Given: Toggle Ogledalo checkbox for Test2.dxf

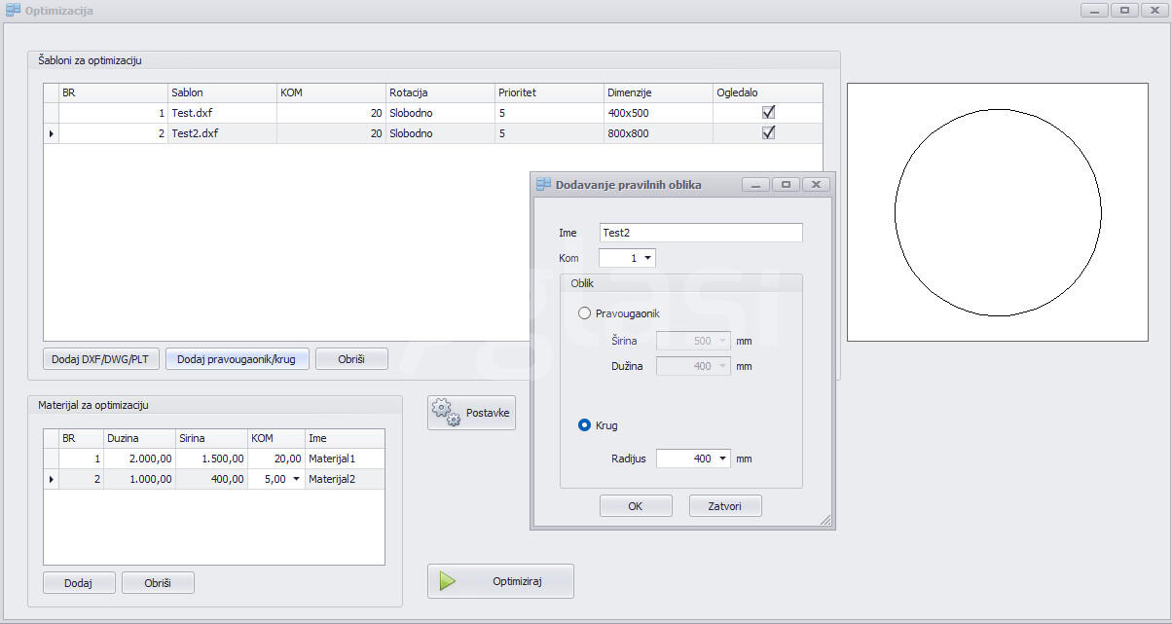Looking at the screenshot, I should pos(768,133).
